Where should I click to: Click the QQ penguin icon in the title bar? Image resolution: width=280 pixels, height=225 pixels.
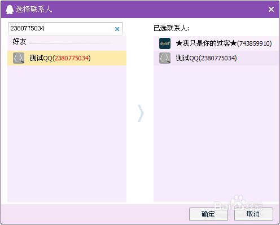[x=10, y=10]
